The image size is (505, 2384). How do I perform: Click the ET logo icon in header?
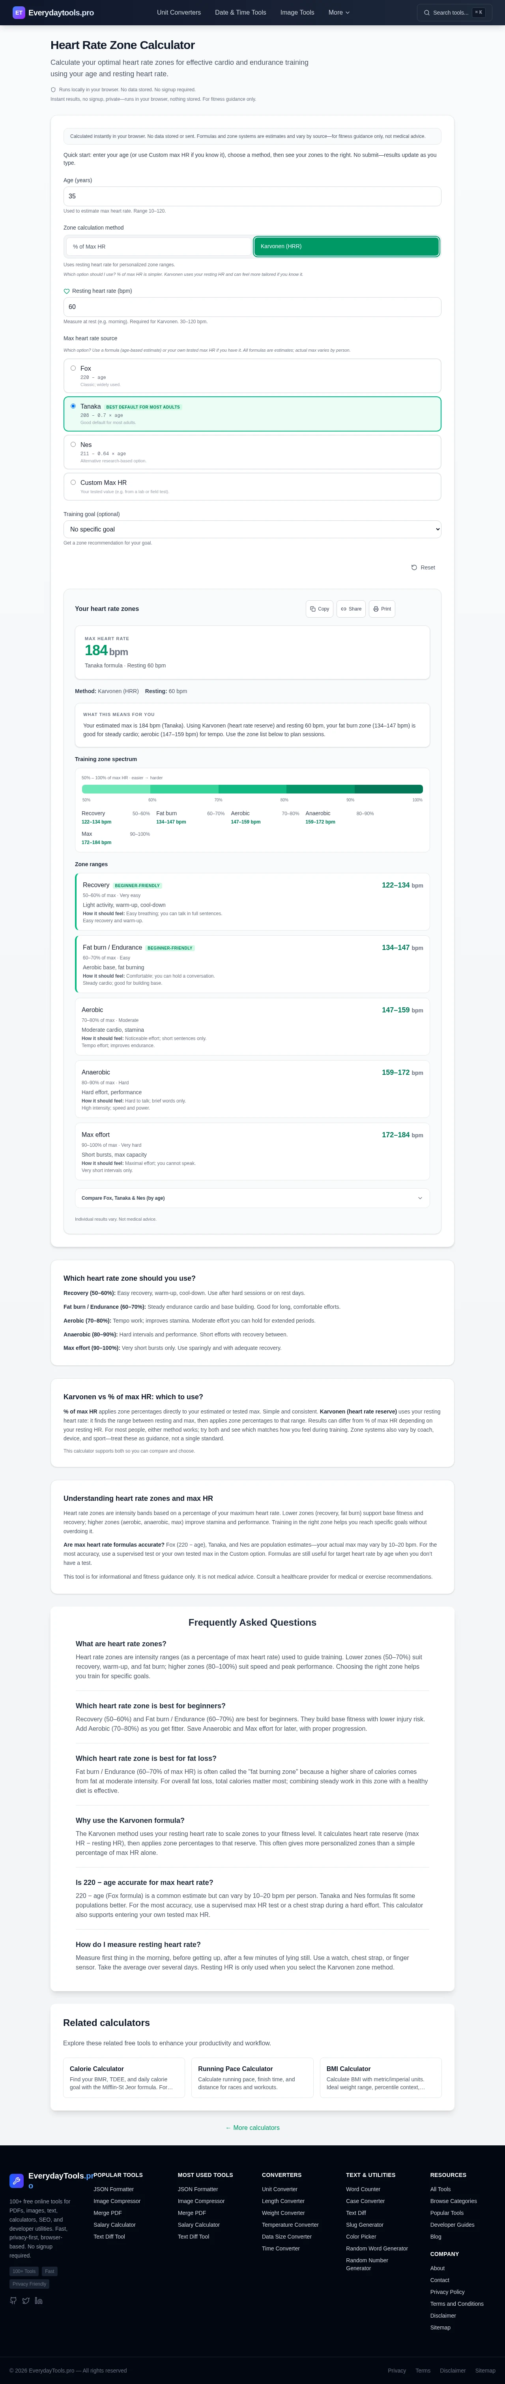[19, 13]
